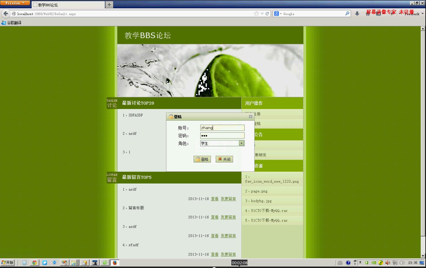Click the 关闭 close button in dialog
The image size is (426, 268).
tap(224, 159)
